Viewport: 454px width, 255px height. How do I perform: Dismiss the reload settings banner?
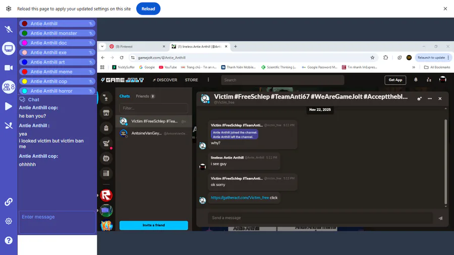point(445,9)
